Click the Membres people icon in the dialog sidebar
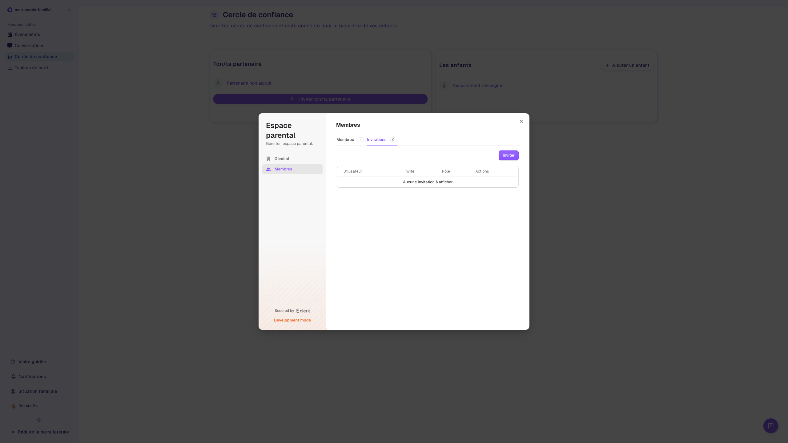This screenshot has height=443, width=788. [269, 169]
